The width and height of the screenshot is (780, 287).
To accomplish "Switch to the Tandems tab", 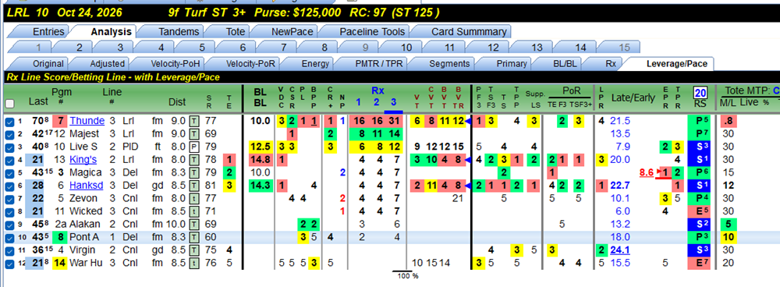I will (179, 31).
